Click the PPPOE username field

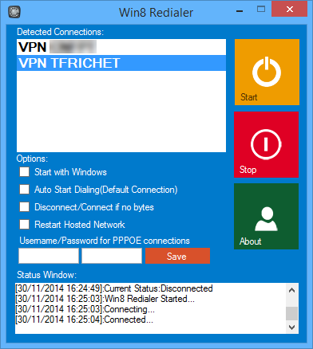point(49,256)
